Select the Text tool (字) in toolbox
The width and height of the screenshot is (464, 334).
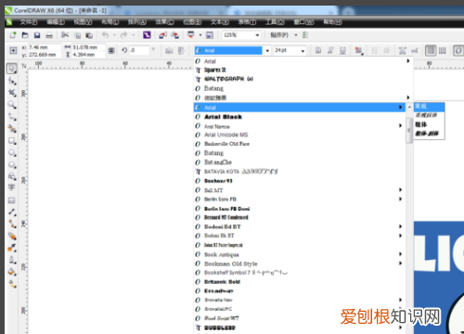[x=12, y=187]
